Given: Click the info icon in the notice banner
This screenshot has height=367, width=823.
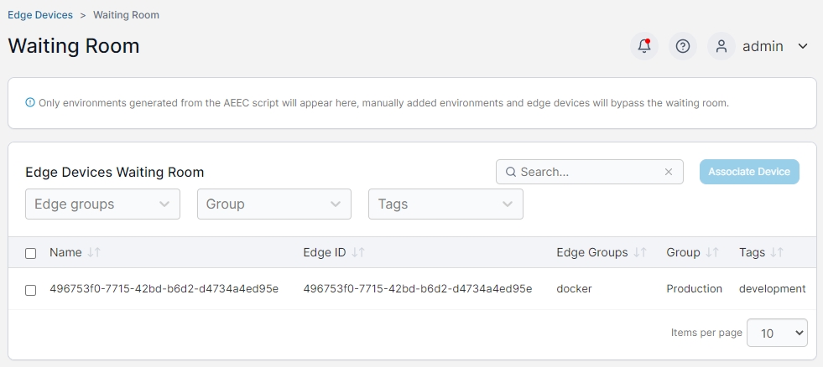Looking at the screenshot, I should pyautogui.click(x=30, y=103).
